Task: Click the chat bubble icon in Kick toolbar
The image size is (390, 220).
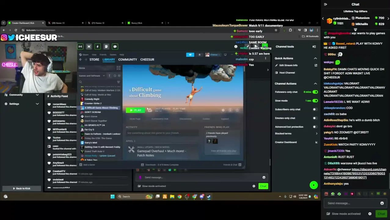Action: (115, 46)
